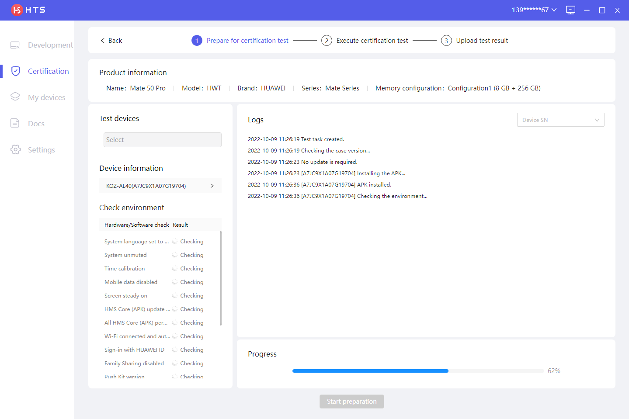Screen dimensions: 629x419
Task: Close the HTS window
Action: 617,10
